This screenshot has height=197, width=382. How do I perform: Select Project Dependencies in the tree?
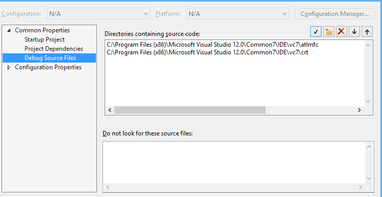[54, 49]
